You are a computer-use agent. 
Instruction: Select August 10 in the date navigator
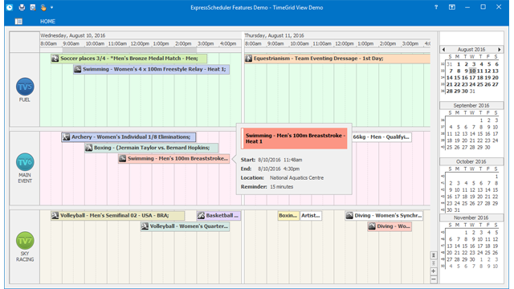472,71
